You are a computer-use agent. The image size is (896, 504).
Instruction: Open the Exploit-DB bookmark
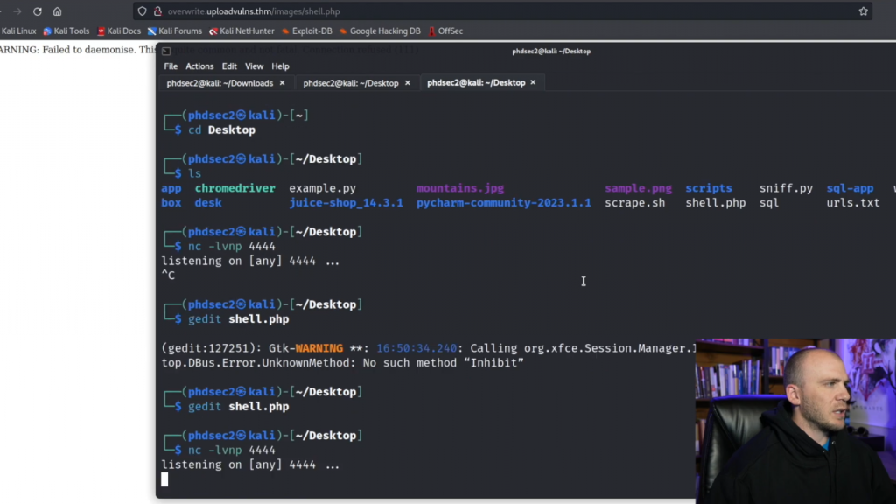click(305, 31)
